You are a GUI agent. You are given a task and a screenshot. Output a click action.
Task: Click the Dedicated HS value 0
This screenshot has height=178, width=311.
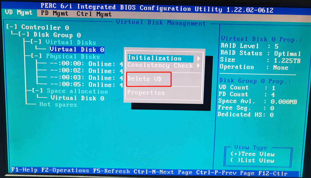tap(271, 115)
